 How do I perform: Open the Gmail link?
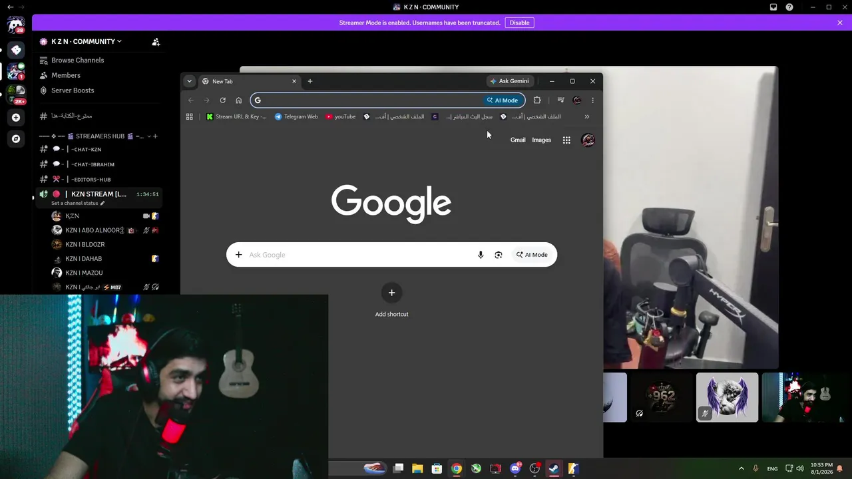coord(518,140)
